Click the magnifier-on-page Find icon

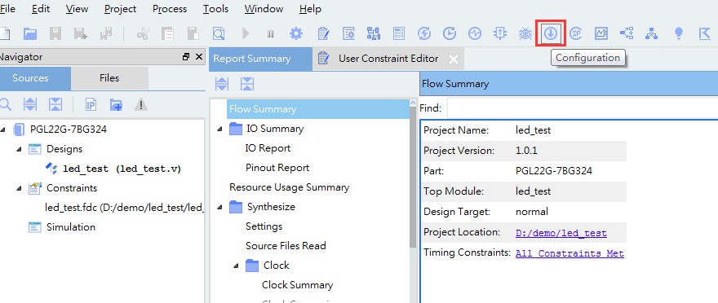point(219,33)
